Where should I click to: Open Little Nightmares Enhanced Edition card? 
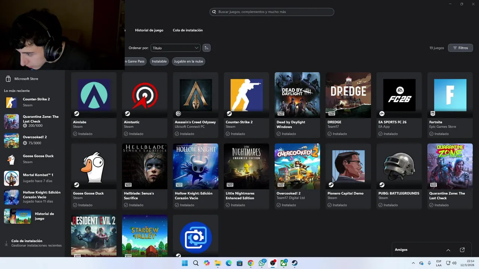246,176
